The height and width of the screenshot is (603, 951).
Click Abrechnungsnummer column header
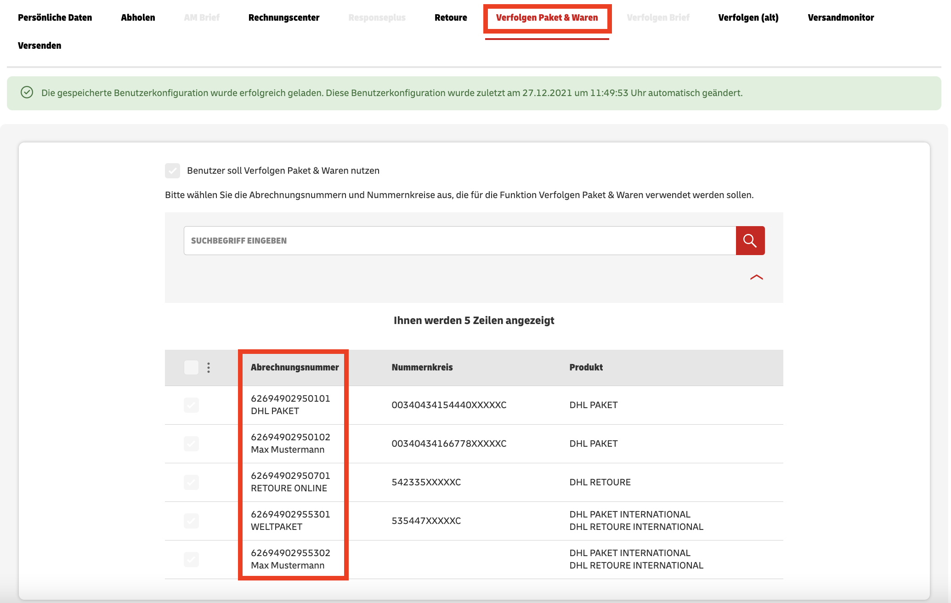point(294,367)
